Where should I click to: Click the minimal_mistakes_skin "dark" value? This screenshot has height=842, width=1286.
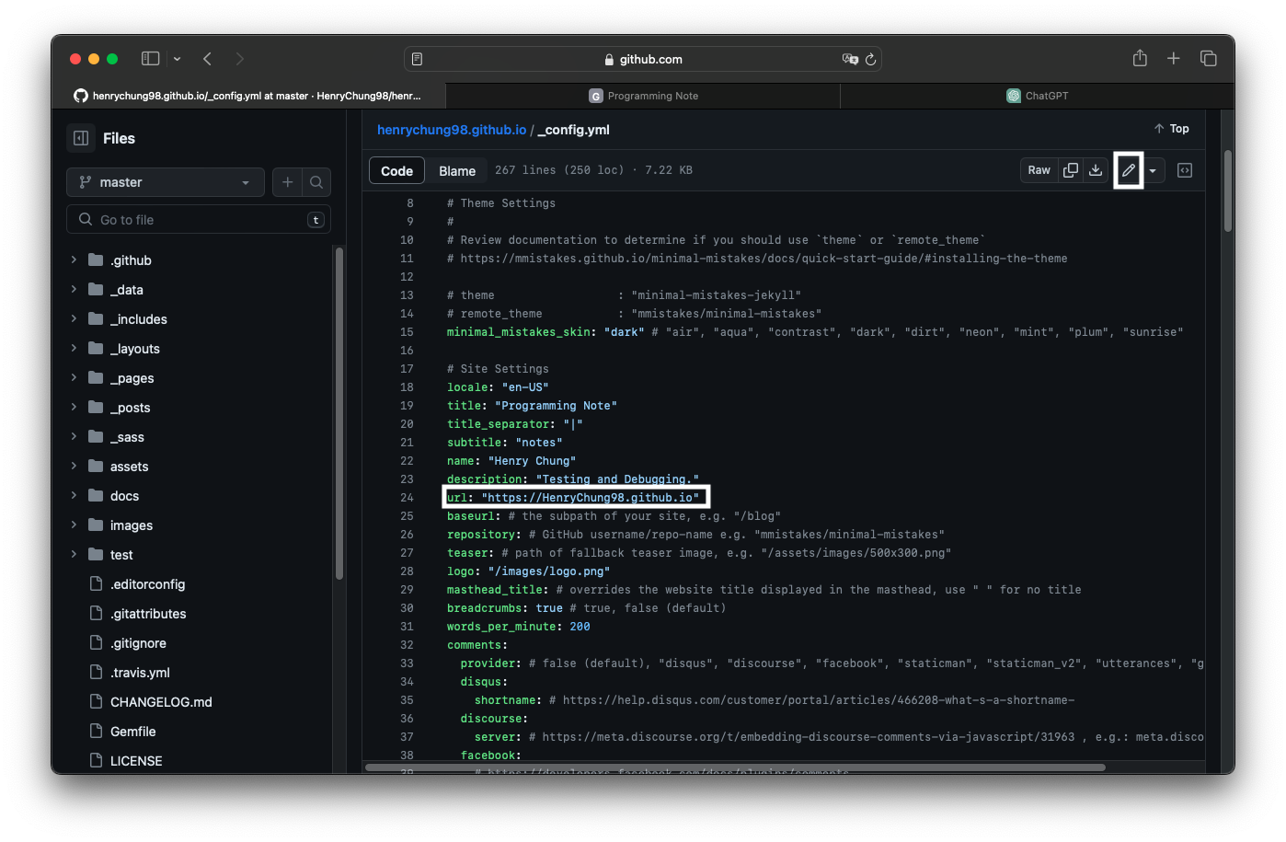[x=625, y=332]
